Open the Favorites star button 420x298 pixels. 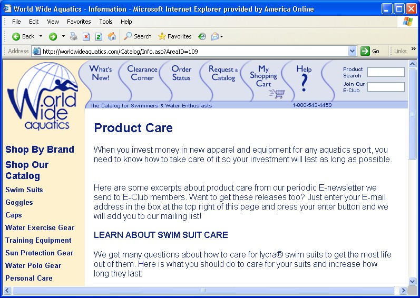[x=174, y=36]
